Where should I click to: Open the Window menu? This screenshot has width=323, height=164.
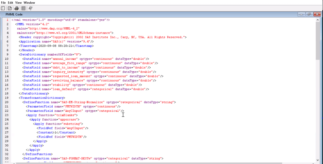pos(29,2)
